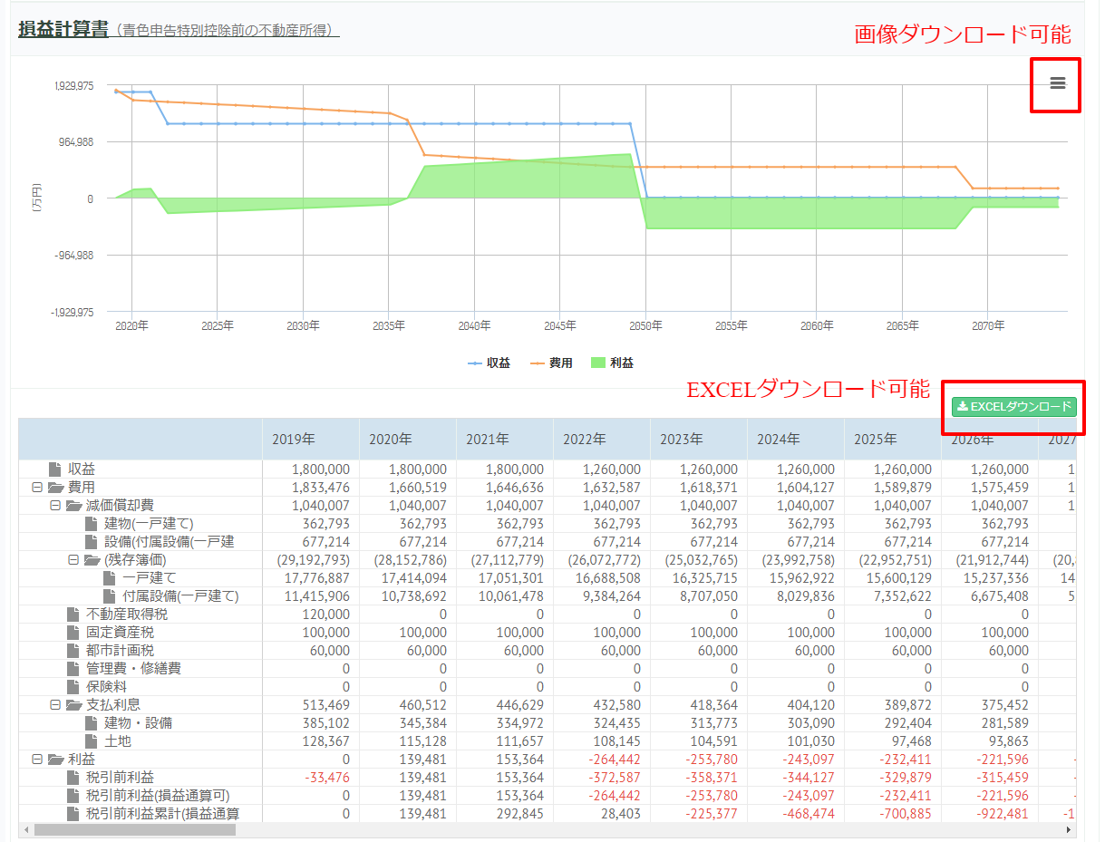Click the 2023年 column header
The height and width of the screenshot is (842, 1105).
coord(699,440)
